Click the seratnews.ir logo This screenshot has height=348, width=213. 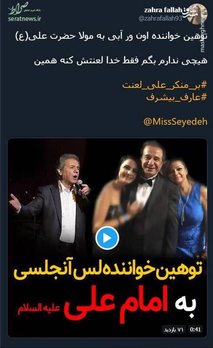[24, 12]
